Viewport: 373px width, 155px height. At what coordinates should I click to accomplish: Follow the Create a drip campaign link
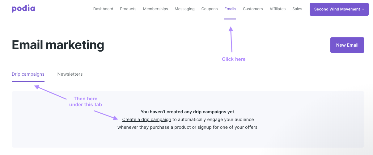146,119
